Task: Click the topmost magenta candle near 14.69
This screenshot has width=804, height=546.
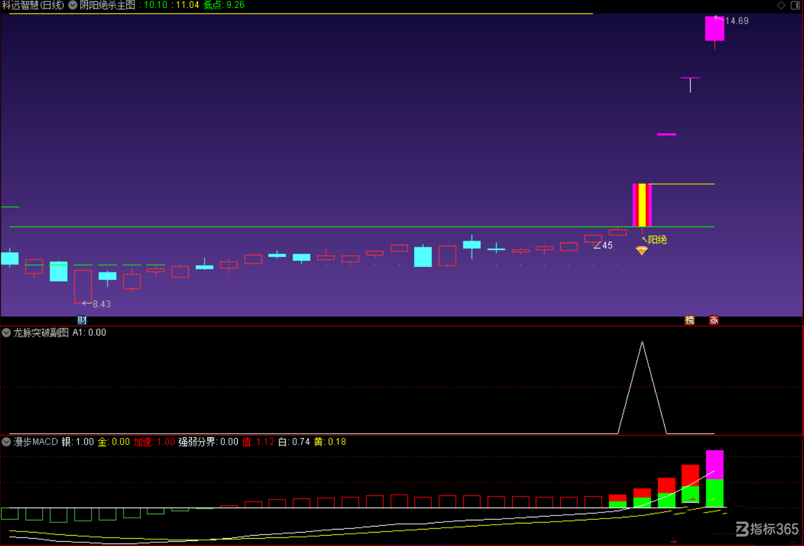Action: click(715, 29)
